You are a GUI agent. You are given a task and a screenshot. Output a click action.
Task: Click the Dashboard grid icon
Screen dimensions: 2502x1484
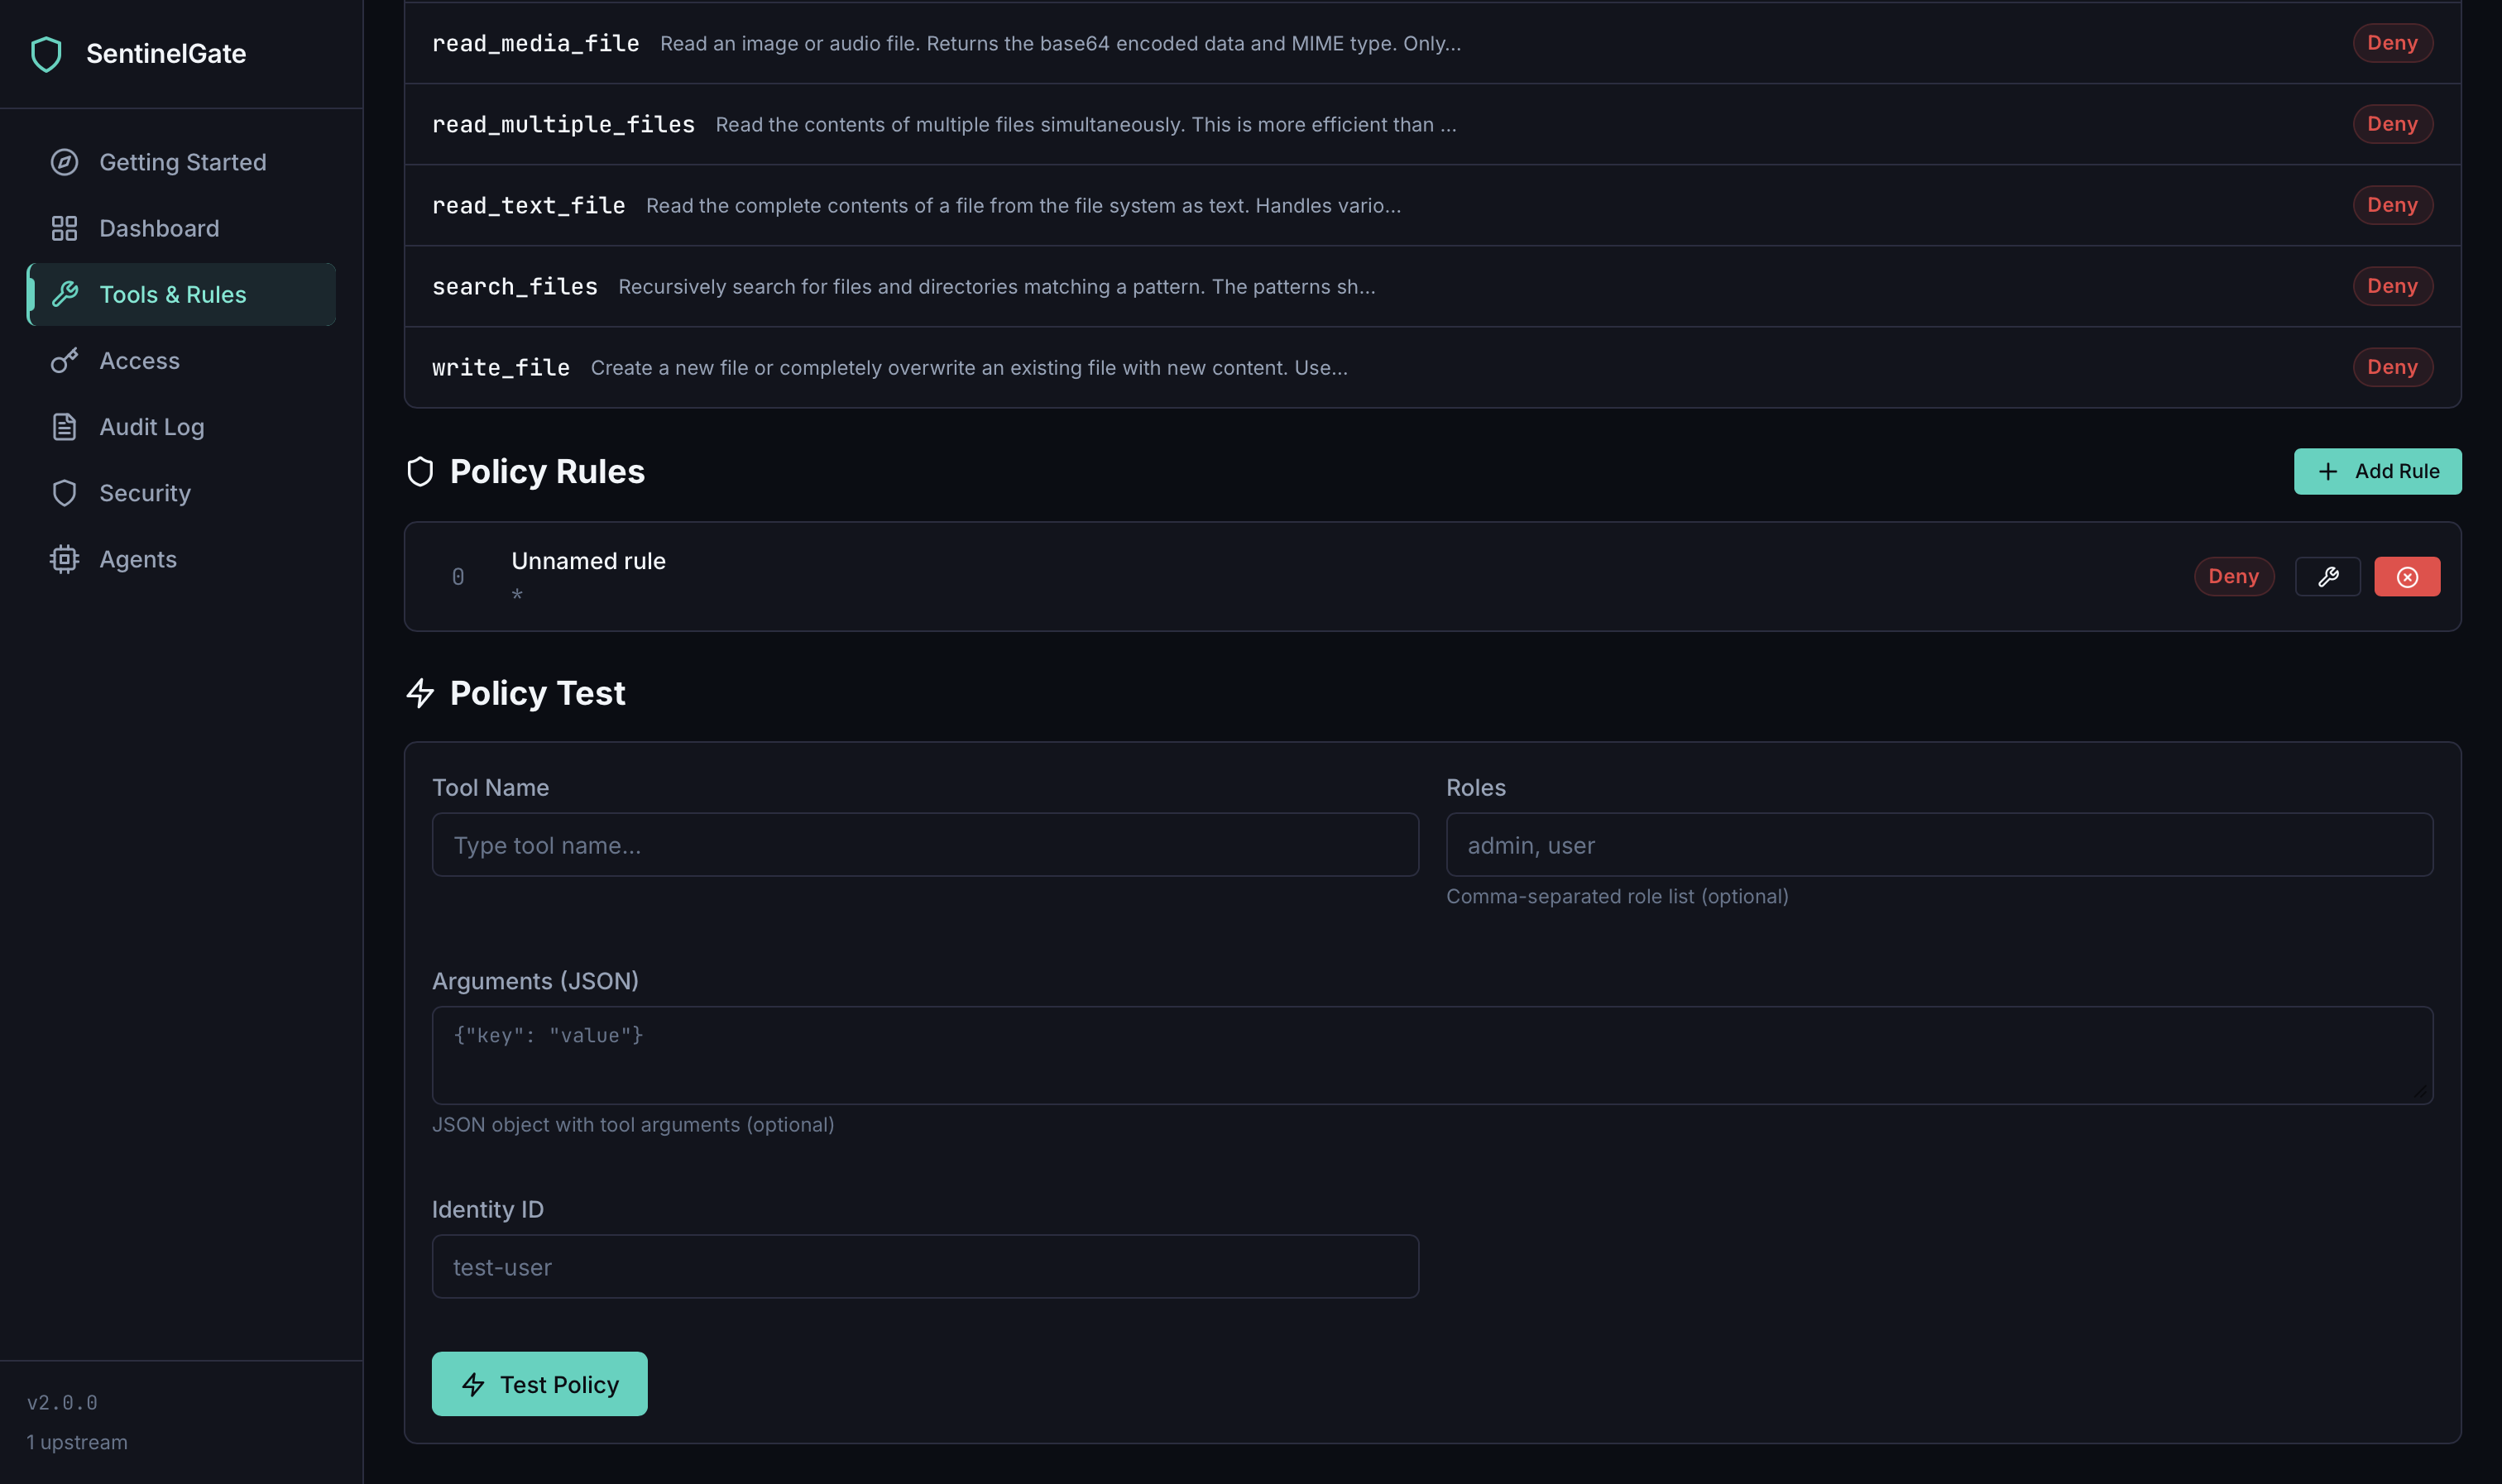click(x=64, y=228)
